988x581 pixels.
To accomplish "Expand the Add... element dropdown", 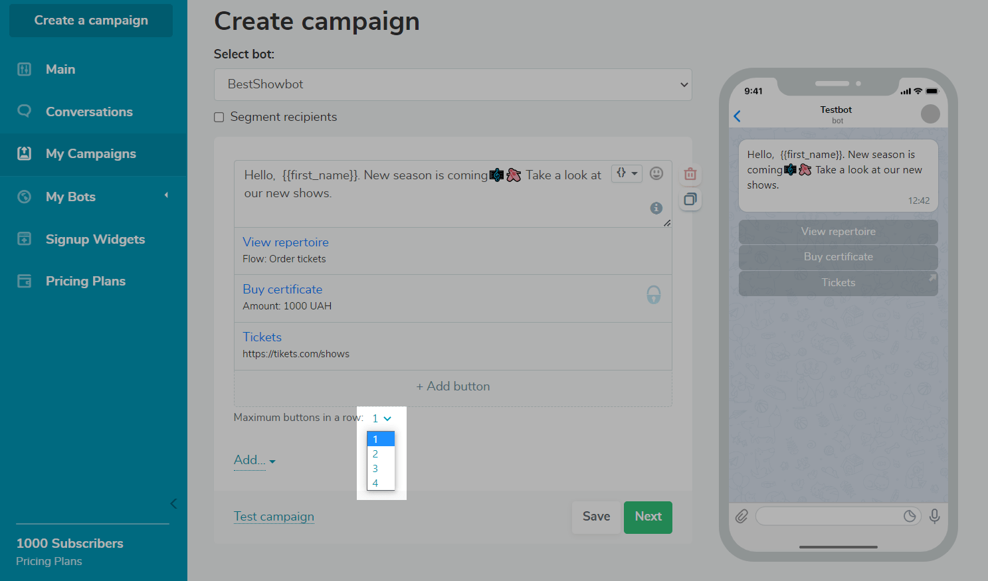I will pos(254,460).
